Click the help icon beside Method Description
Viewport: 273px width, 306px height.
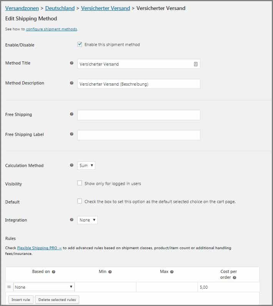[x=72, y=83]
